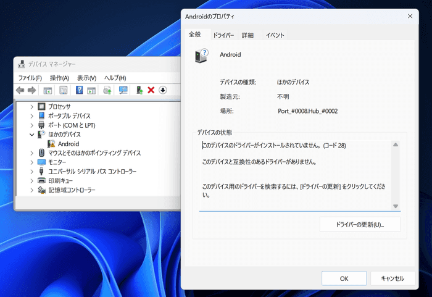Click the ほかのデバイス device type value
432x297 pixels.
[x=293, y=82]
